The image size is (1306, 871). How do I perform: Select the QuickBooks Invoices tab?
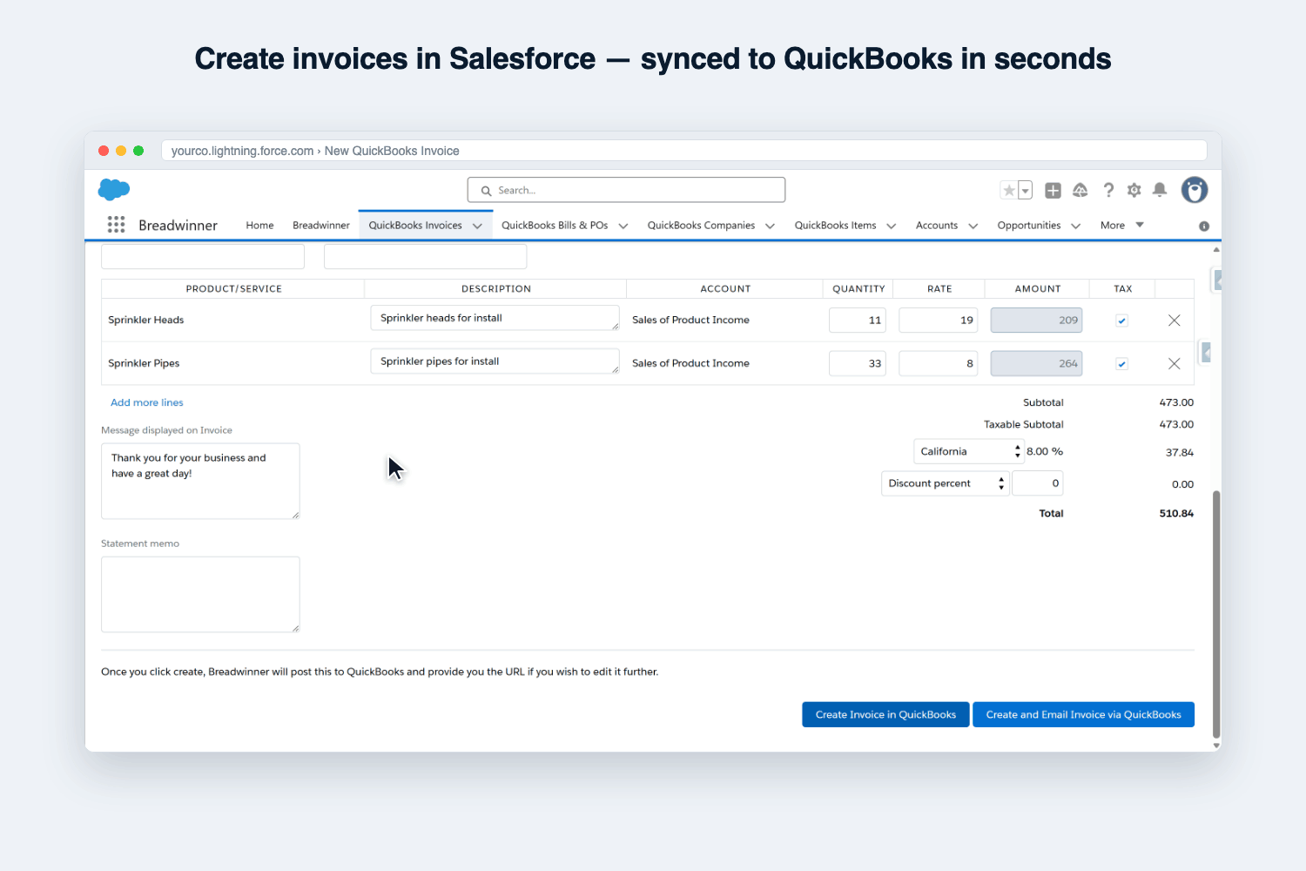point(415,226)
